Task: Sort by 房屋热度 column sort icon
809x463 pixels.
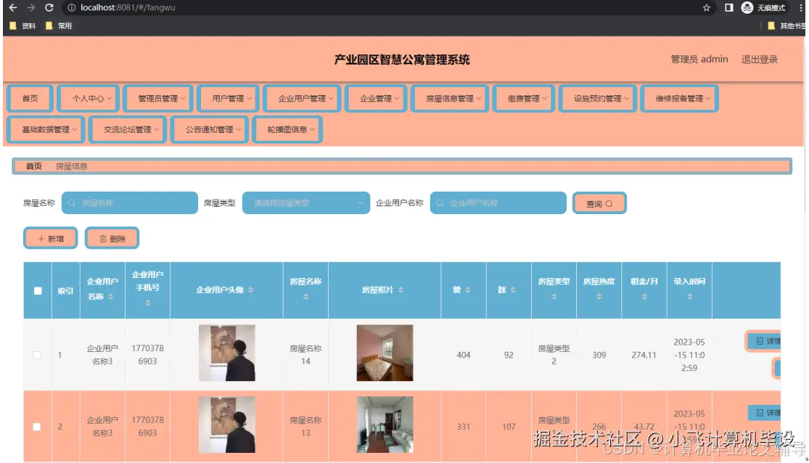Action: point(599,297)
